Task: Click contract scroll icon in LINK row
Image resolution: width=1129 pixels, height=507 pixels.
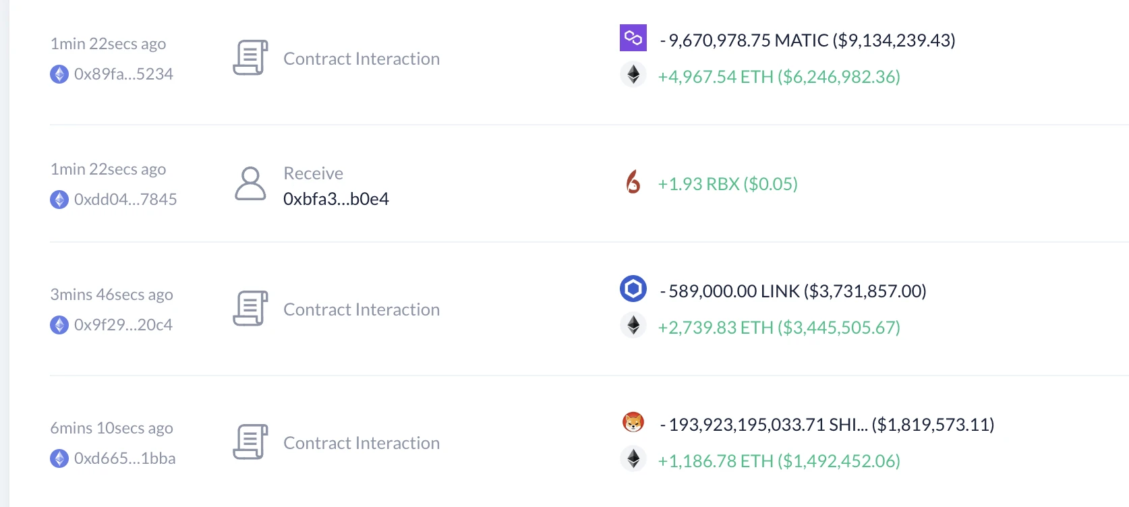Action: [x=250, y=309]
